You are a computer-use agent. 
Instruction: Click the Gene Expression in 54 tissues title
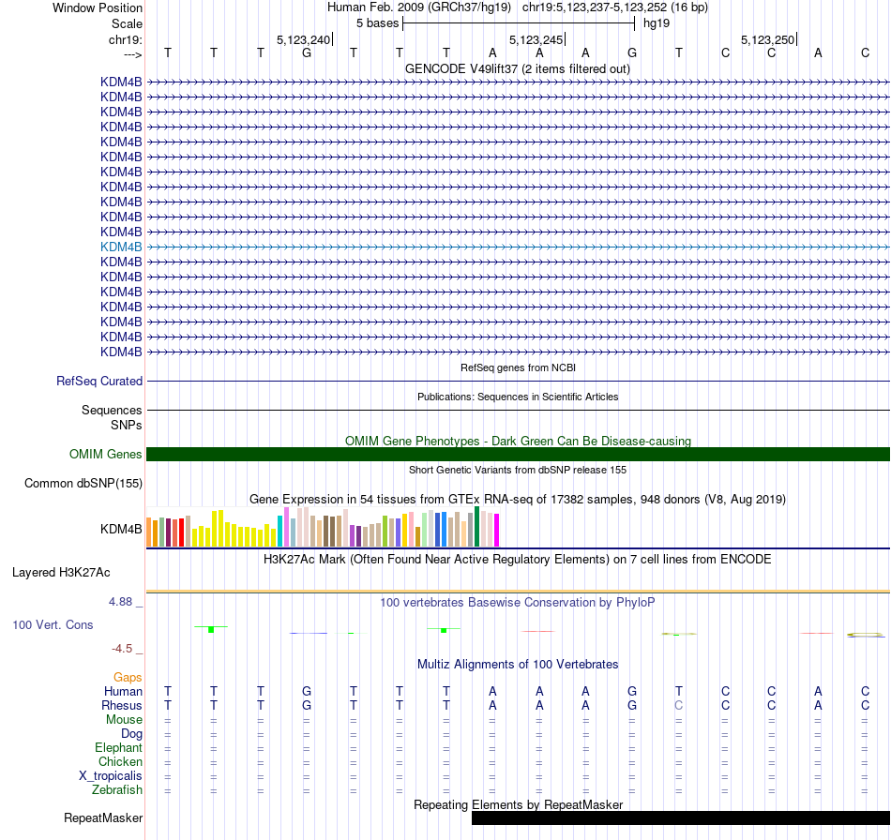pos(518,500)
